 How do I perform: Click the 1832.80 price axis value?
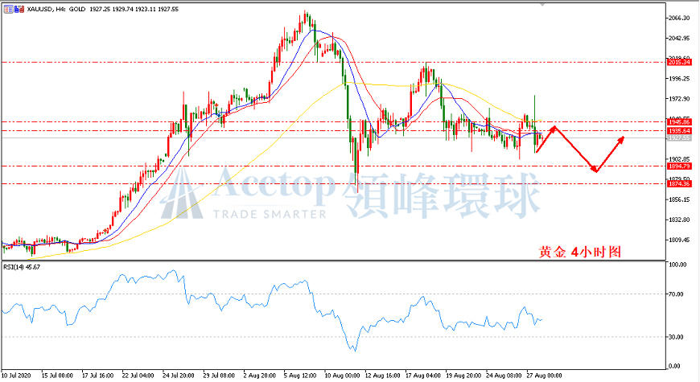pyautogui.click(x=679, y=220)
